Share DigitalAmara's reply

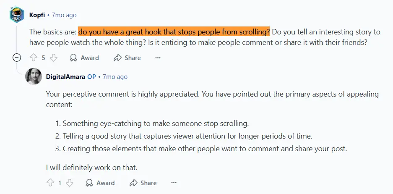(143, 183)
